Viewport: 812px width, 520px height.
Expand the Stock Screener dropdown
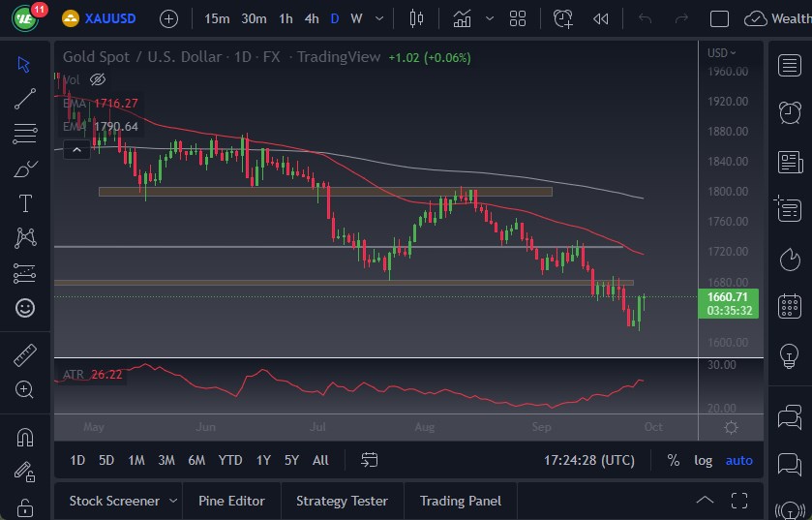point(173,501)
